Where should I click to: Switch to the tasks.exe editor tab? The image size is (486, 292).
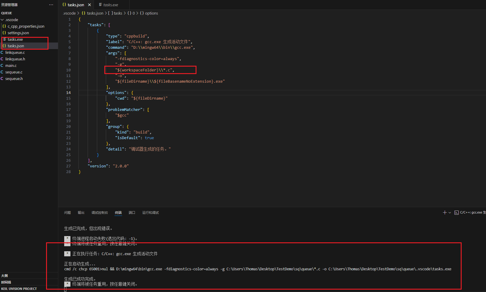click(111, 4)
